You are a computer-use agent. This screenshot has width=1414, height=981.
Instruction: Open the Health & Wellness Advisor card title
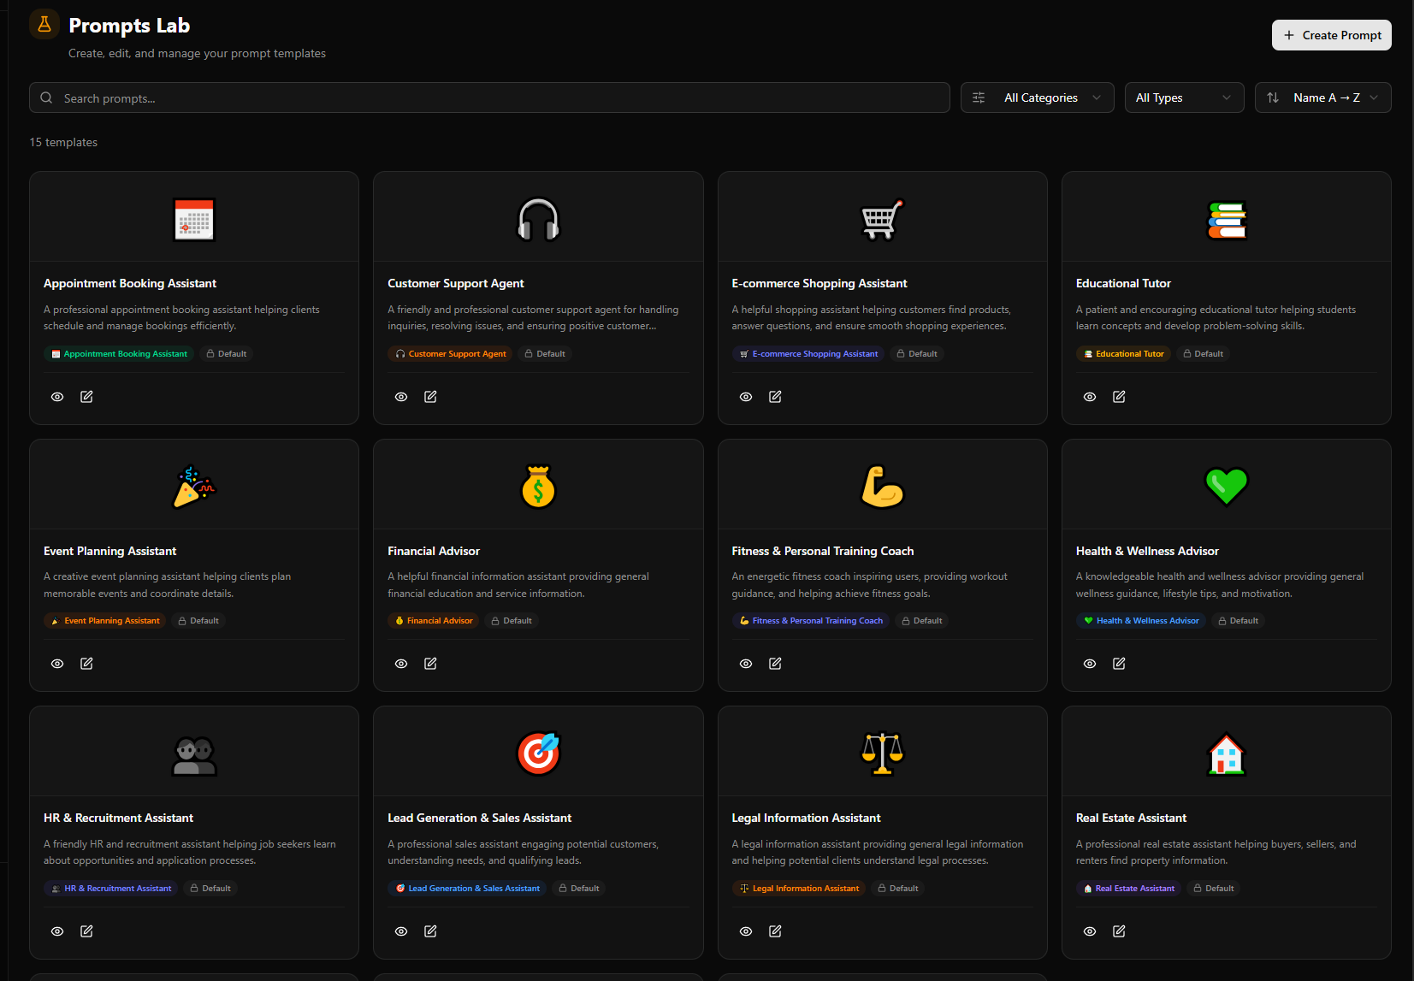coord(1147,551)
